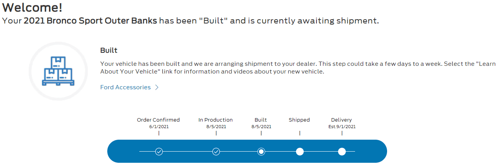Click the Shipped step label

coord(299,120)
